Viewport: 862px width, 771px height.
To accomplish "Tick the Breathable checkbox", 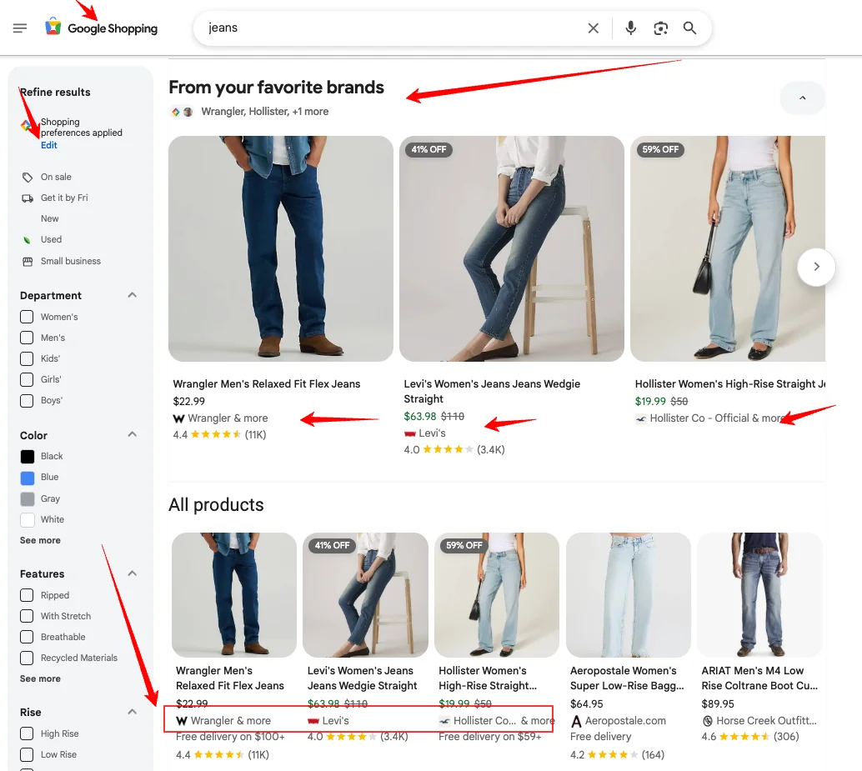I will click(x=27, y=638).
